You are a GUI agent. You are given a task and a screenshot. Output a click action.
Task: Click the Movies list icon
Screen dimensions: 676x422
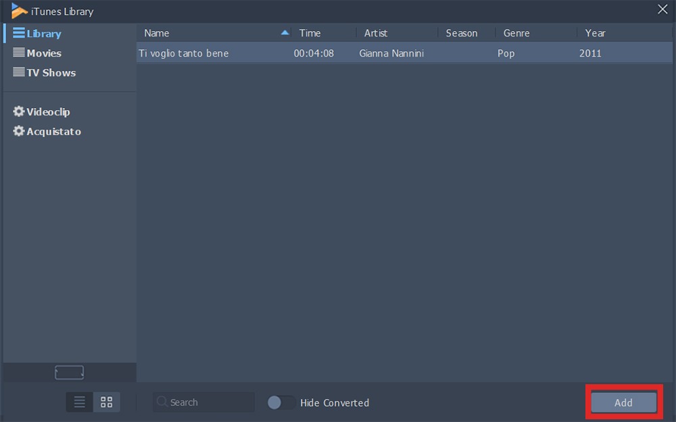(18, 52)
